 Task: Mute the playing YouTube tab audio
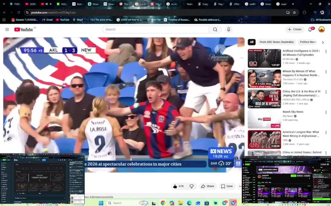[47, 4]
